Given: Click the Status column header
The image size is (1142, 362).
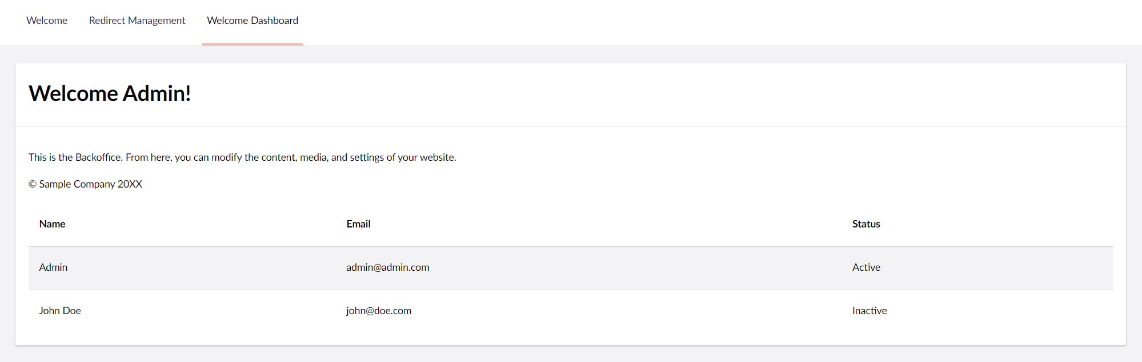Looking at the screenshot, I should click(866, 224).
